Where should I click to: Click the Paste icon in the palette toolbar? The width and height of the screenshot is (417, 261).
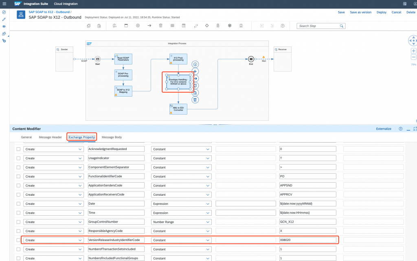[x=99, y=26]
